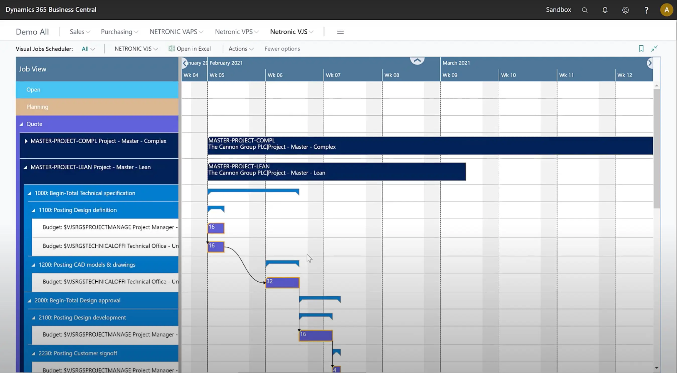This screenshot has width=677, height=373.
Task: Open the notifications bell
Action: click(x=605, y=10)
